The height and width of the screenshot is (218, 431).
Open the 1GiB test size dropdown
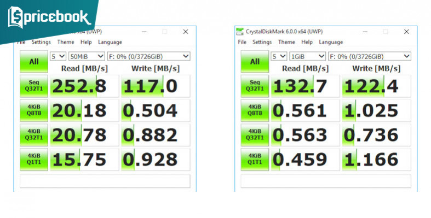click(308, 56)
